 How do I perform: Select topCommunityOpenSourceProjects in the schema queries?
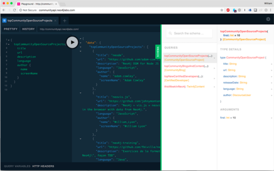click(190, 58)
